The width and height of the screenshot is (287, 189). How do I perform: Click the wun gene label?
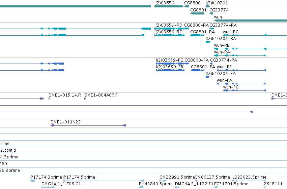tap(218, 17)
